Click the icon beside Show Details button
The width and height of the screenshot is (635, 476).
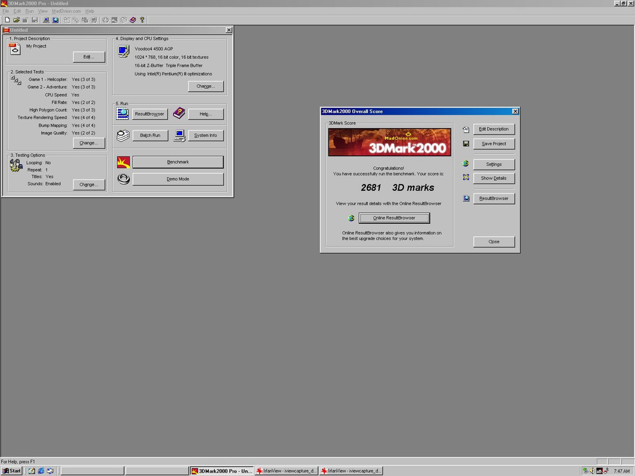[x=466, y=177]
